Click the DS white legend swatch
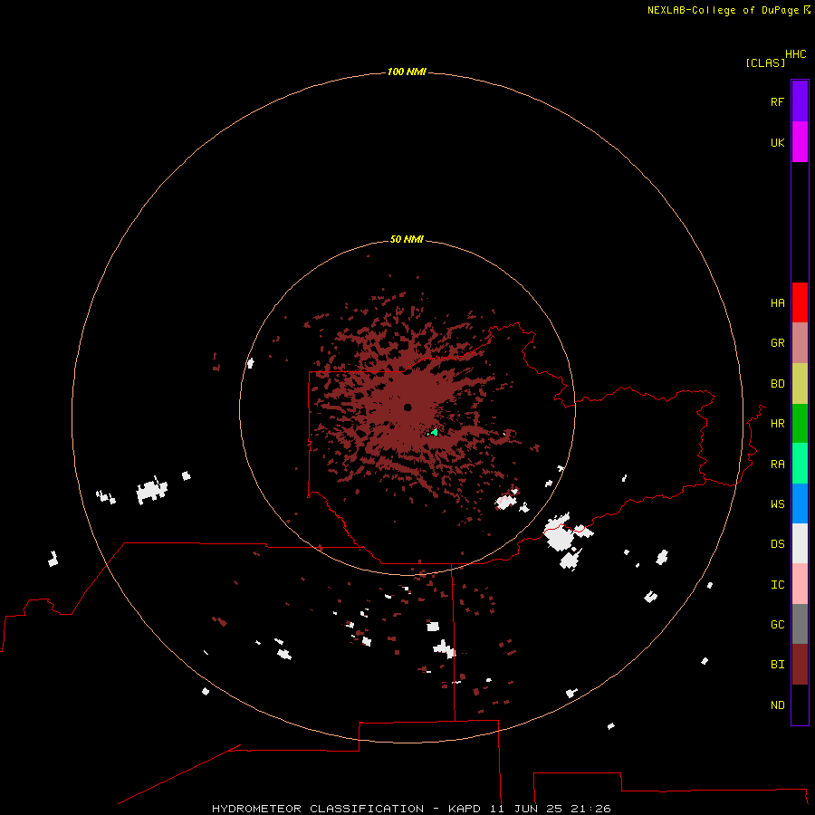The image size is (815, 815). [800, 543]
